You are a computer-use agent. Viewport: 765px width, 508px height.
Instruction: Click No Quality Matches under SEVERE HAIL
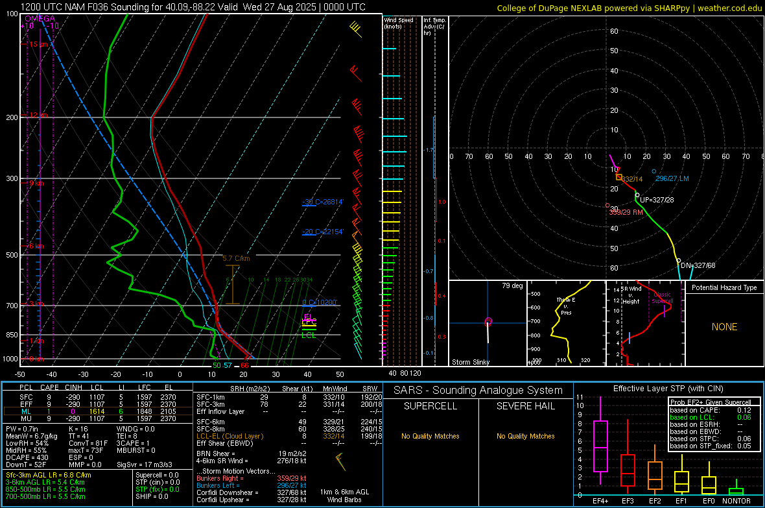525,436
